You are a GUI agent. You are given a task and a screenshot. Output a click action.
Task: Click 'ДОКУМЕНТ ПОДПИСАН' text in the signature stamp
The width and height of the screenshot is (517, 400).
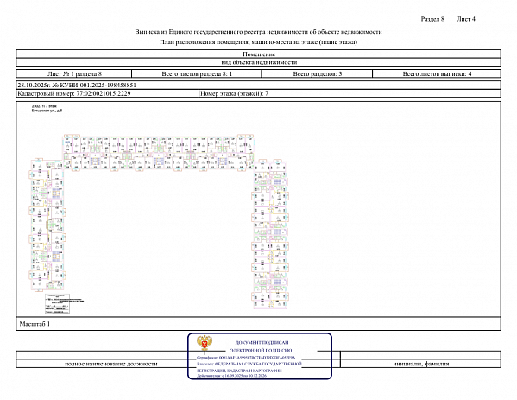tap(262, 343)
